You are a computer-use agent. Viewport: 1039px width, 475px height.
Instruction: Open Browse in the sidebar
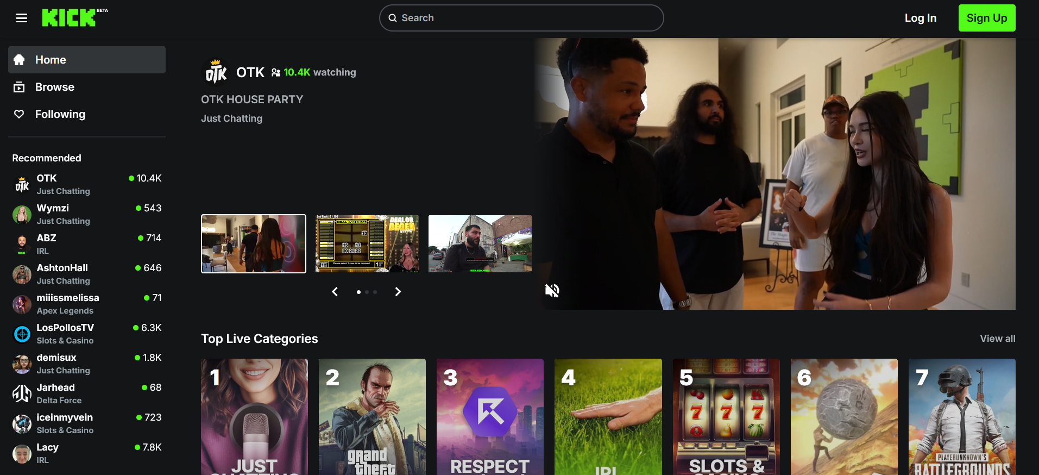point(87,87)
